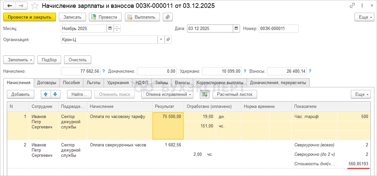Click the Очистить button

[78, 60]
